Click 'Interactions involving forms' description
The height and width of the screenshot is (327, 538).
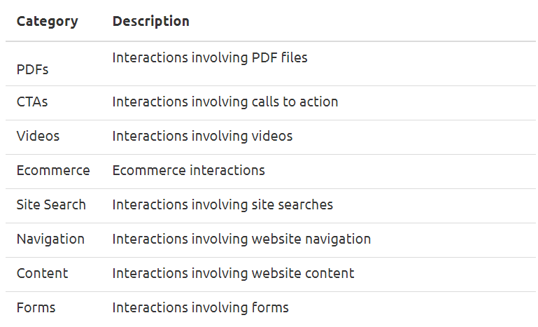[x=201, y=308]
